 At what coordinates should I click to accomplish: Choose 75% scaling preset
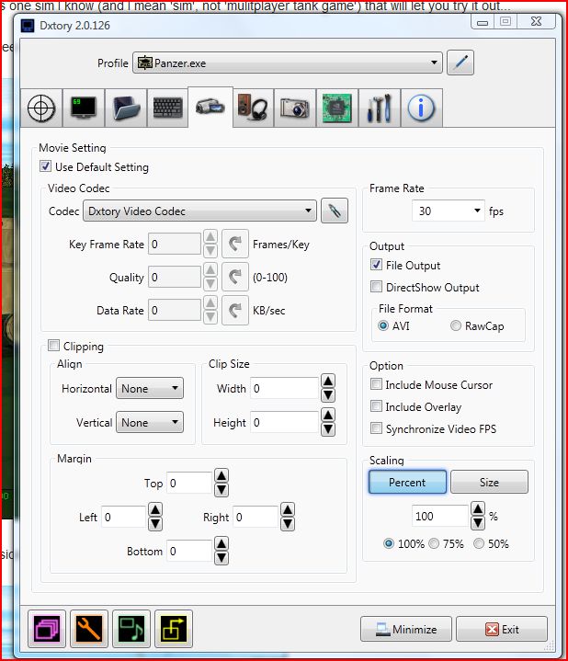434,544
